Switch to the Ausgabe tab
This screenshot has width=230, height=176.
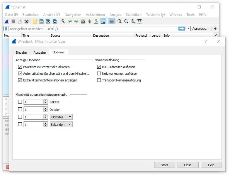click(40, 53)
